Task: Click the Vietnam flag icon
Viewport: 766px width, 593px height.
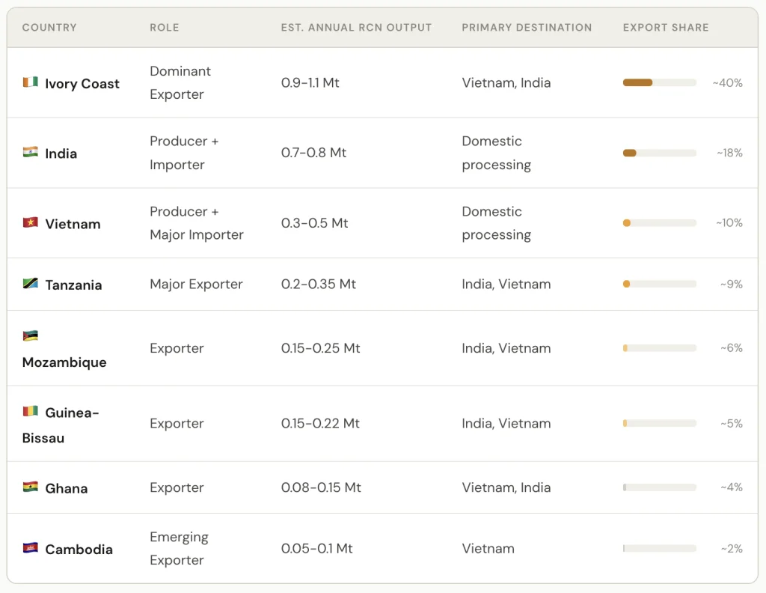Action: pyautogui.click(x=30, y=222)
